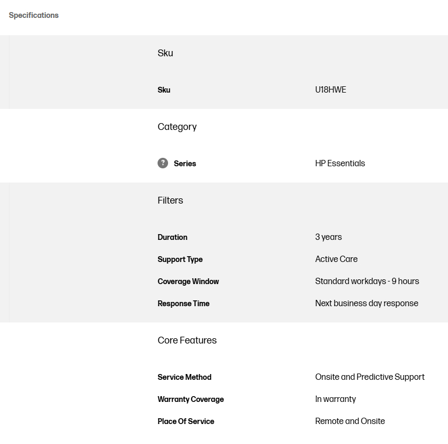The width and height of the screenshot is (448, 444).
Task: Click the bold Sku label
Action: [164, 90]
